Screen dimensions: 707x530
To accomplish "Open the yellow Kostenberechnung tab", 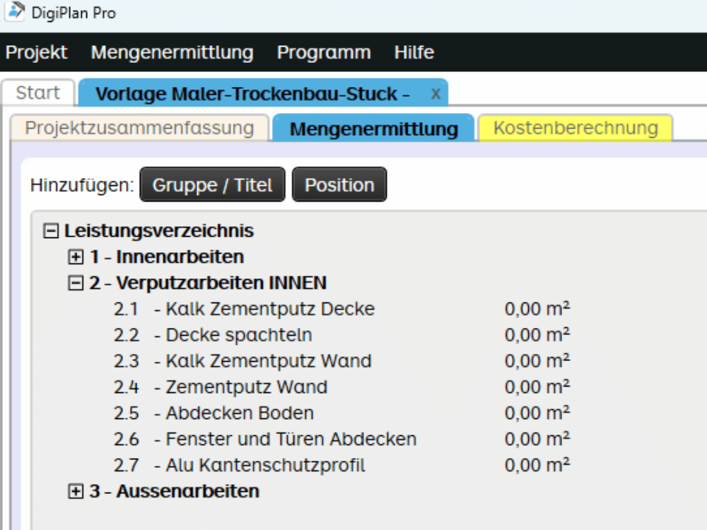I will [575, 129].
